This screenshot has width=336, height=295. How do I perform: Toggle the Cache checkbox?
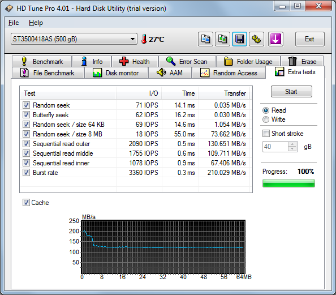pyautogui.click(x=26, y=203)
